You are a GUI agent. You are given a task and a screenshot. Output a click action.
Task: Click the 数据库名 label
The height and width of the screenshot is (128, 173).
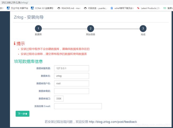[x=46, y=76]
